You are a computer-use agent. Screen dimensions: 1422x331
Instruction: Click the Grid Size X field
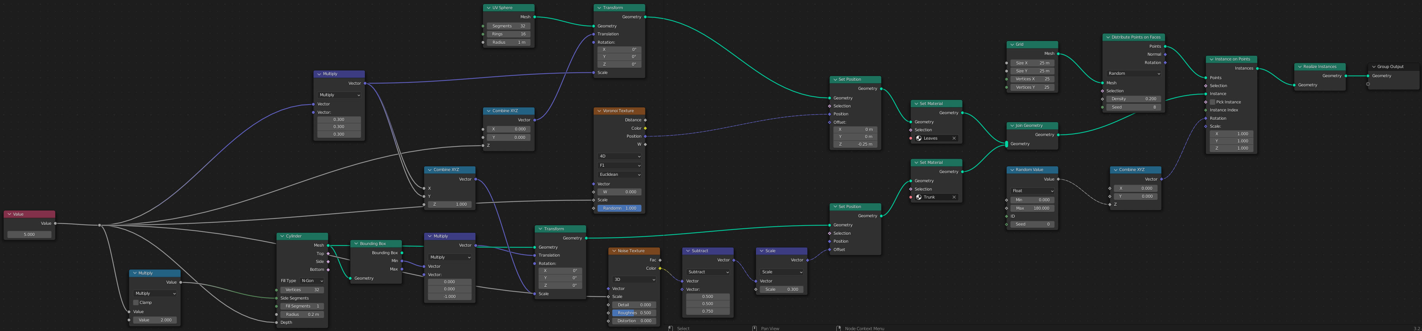coord(1032,63)
